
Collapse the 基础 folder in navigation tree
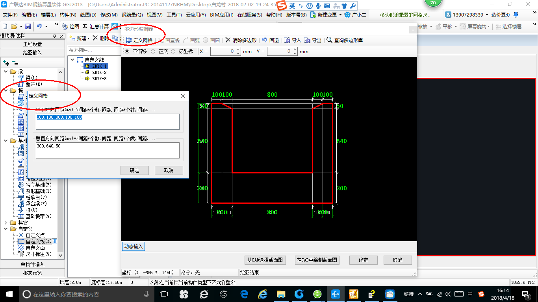[x=6, y=141]
